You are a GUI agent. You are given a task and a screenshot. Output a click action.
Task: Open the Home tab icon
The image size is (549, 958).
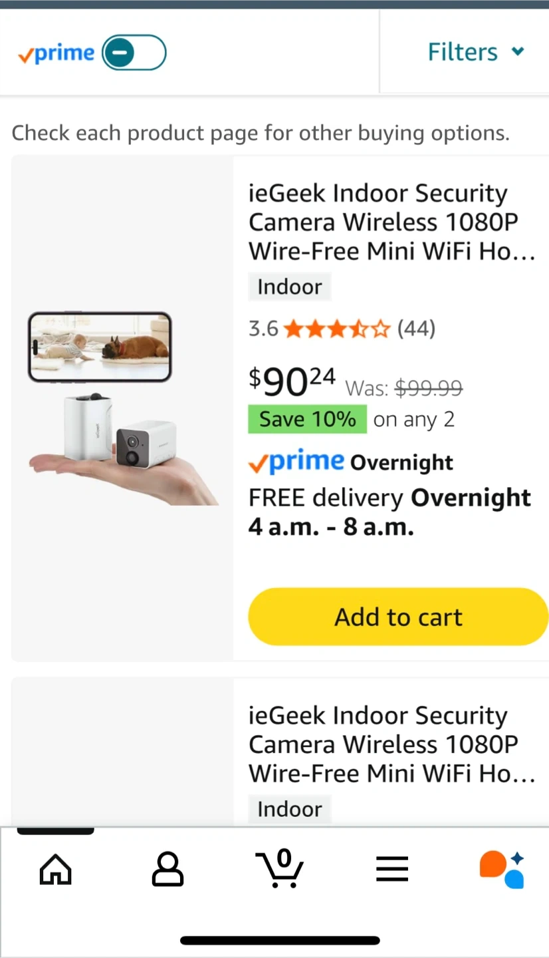[x=56, y=869]
